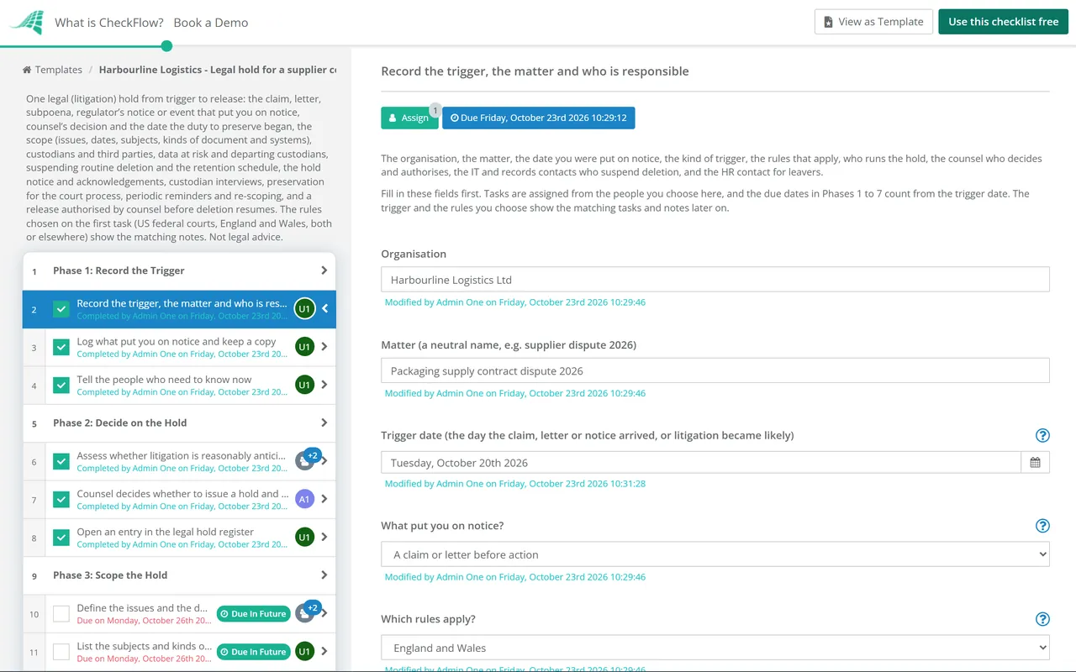This screenshot has width=1076, height=672.
Task: Check the List the subjects task checkbox
Action: pyautogui.click(x=61, y=651)
